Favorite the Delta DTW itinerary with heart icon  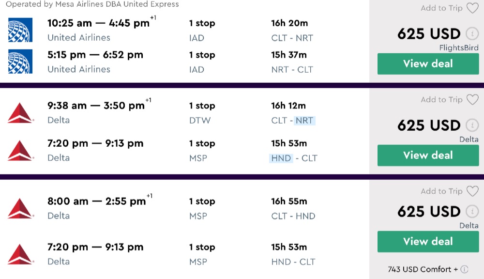click(472, 100)
